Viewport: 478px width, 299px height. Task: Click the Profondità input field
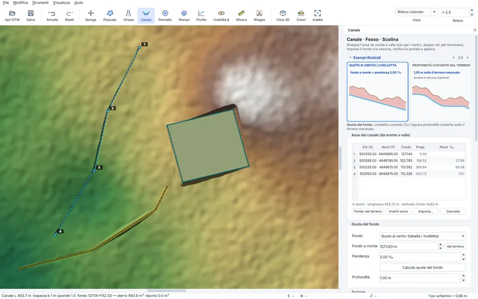tap(420, 278)
